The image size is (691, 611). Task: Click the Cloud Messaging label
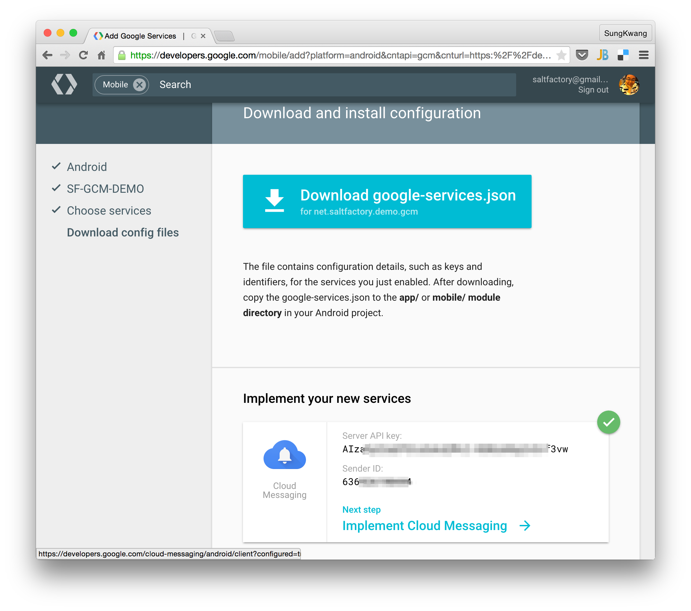click(x=285, y=490)
